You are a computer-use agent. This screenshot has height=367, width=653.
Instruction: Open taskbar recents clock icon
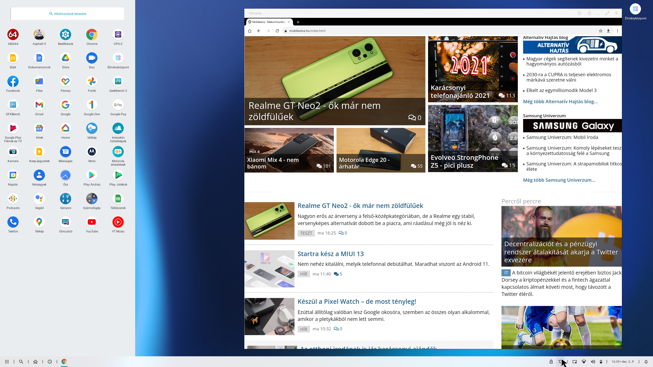pyautogui.click(x=50, y=361)
